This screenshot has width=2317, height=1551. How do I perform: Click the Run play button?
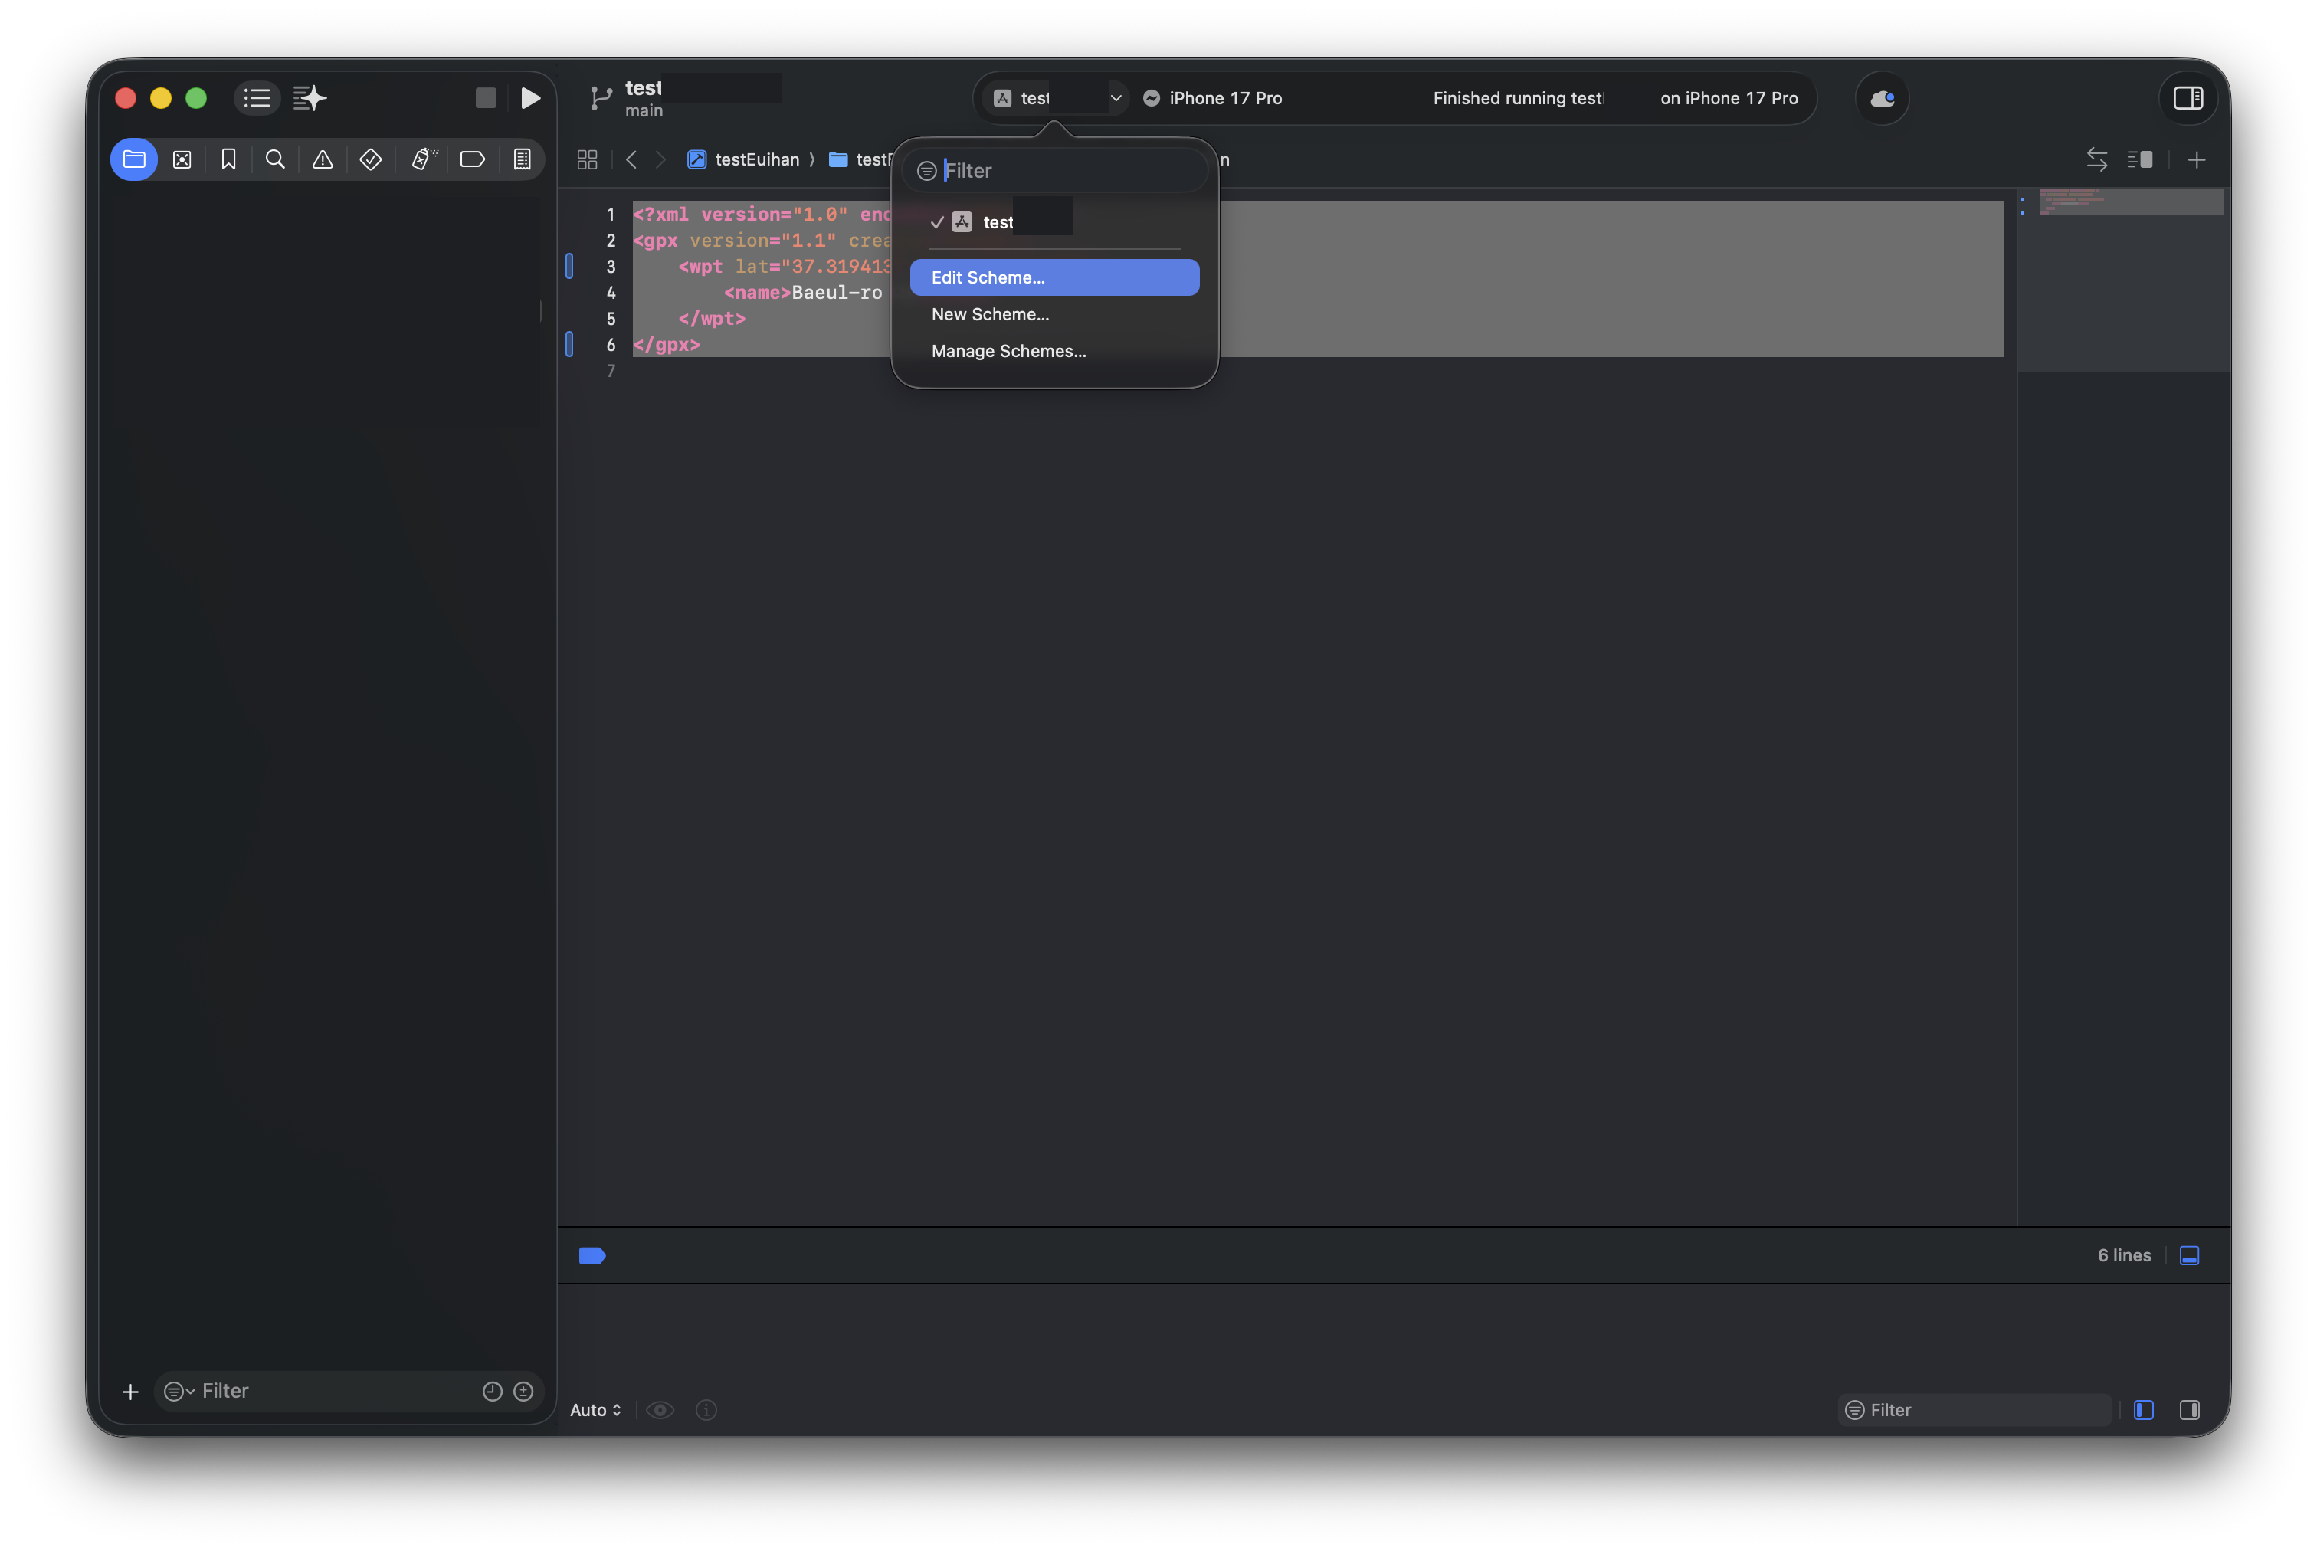click(x=531, y=98)
